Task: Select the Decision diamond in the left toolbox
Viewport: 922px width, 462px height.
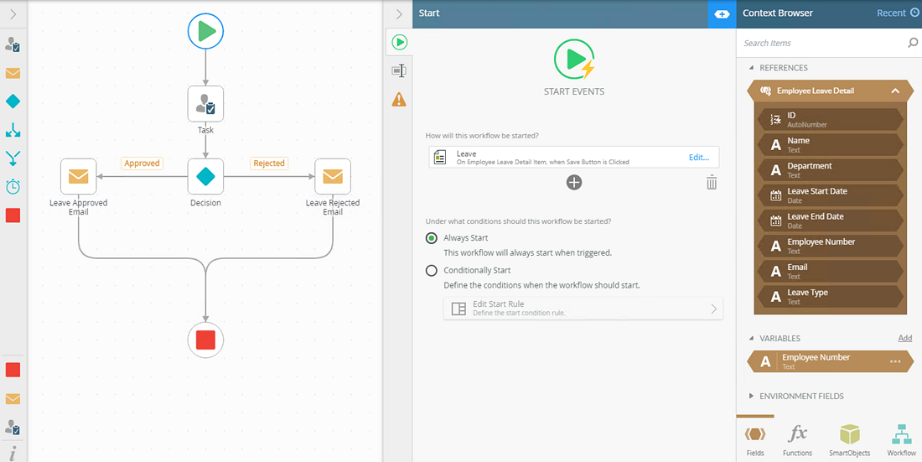Action: pos(13,101)
